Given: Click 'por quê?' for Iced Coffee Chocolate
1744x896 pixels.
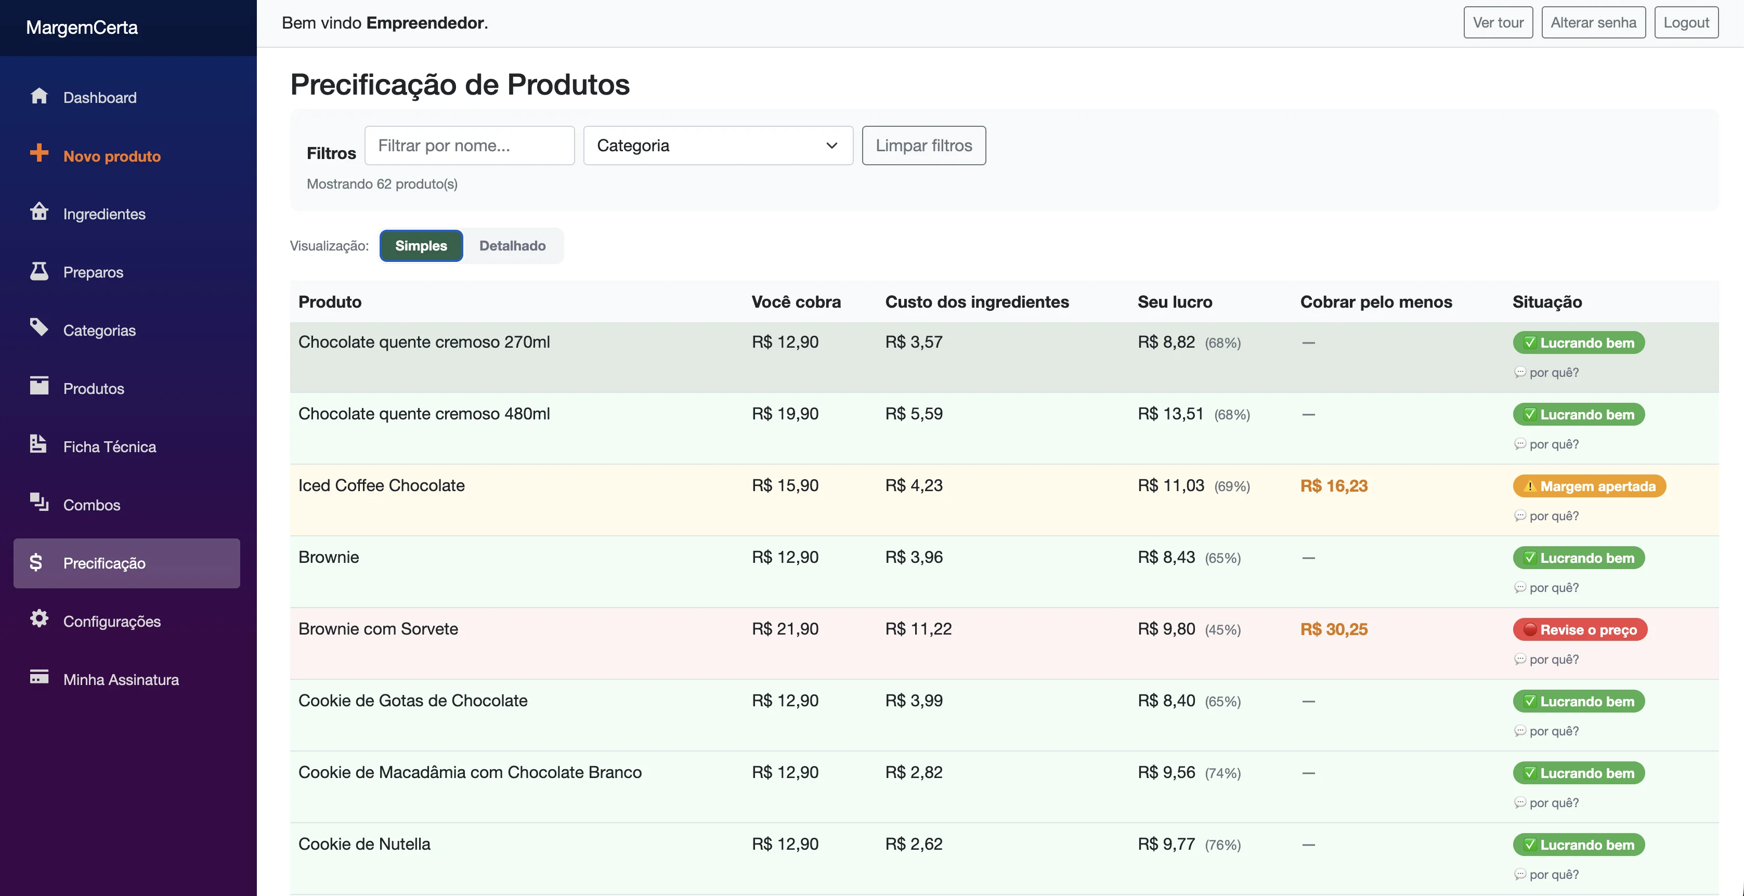Looking at the screenshot, I should click(1546, 516).
